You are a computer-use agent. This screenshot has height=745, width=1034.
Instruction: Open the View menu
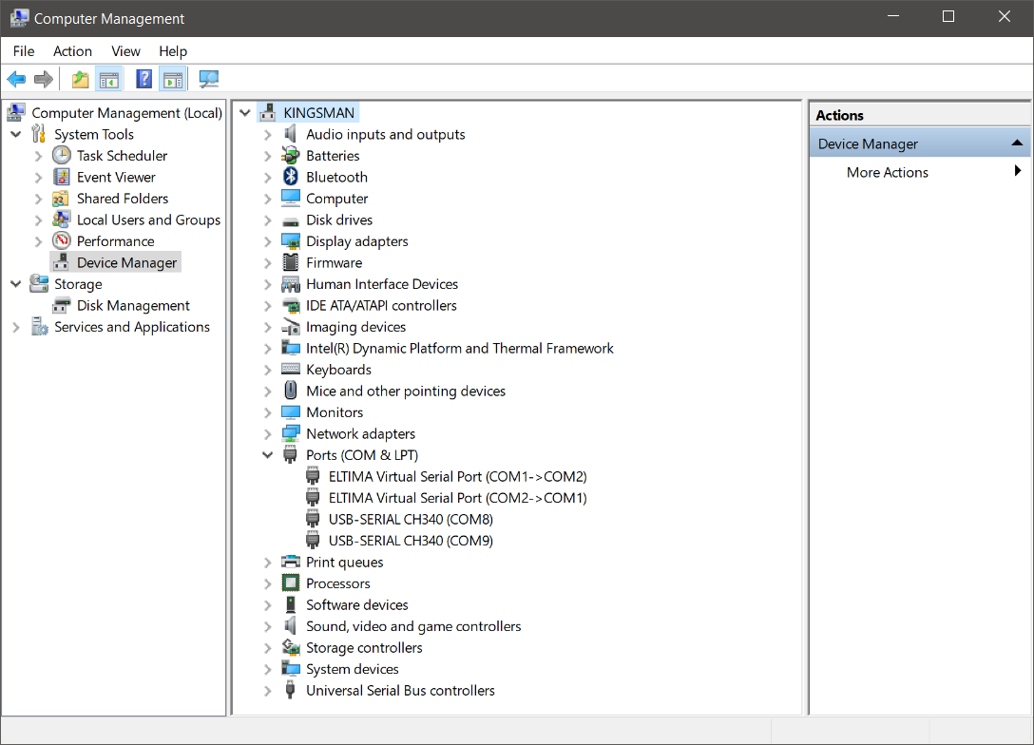click(125, 51)
